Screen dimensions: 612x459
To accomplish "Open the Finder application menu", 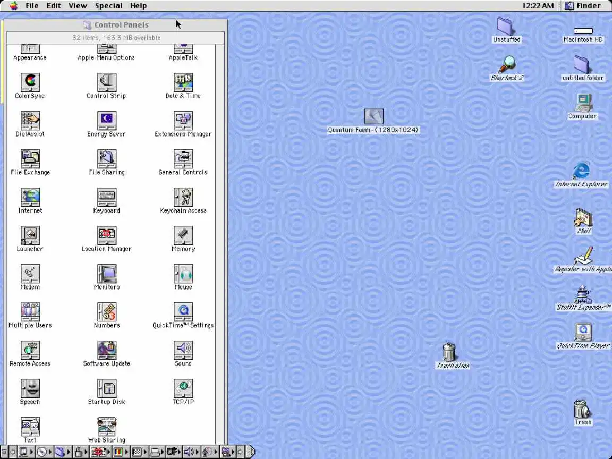I will 583,5.
